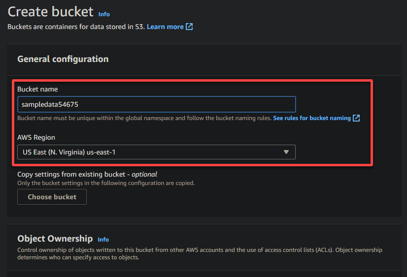The image size is (407, 277).
Task: Click the Copy settings from existing bucket label
Action: pos(87,174)
